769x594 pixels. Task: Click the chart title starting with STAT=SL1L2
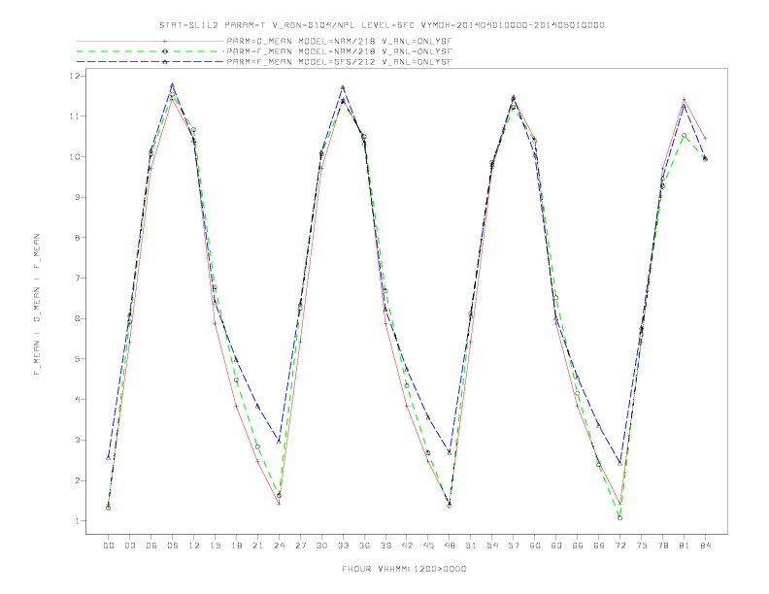[x=382, y=25]
